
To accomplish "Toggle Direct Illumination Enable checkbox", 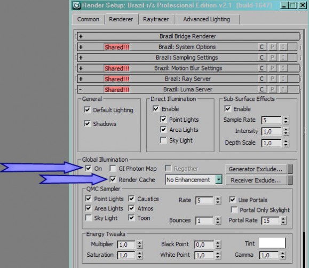I will tap(156, 109).
